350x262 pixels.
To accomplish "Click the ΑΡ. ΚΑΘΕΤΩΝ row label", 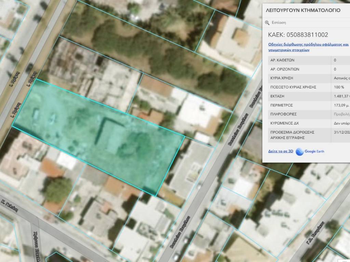I will [x=282, y=60].
